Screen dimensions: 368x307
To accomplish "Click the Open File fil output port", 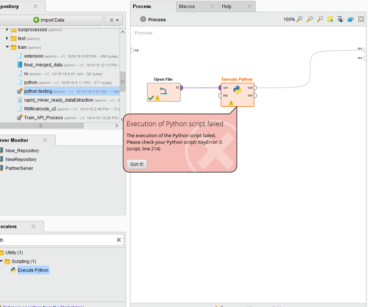I will [181, 88].
